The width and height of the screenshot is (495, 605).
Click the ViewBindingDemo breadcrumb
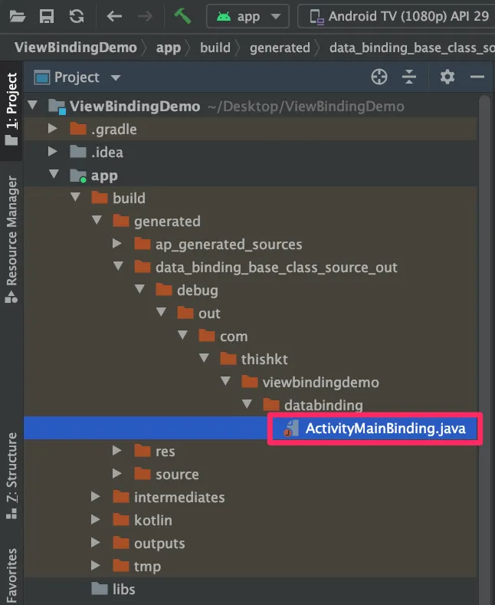tap(76, 48)
